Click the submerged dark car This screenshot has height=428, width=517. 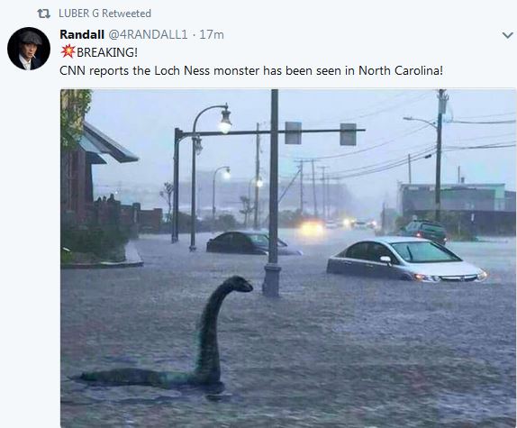click(x=253, y=243)
